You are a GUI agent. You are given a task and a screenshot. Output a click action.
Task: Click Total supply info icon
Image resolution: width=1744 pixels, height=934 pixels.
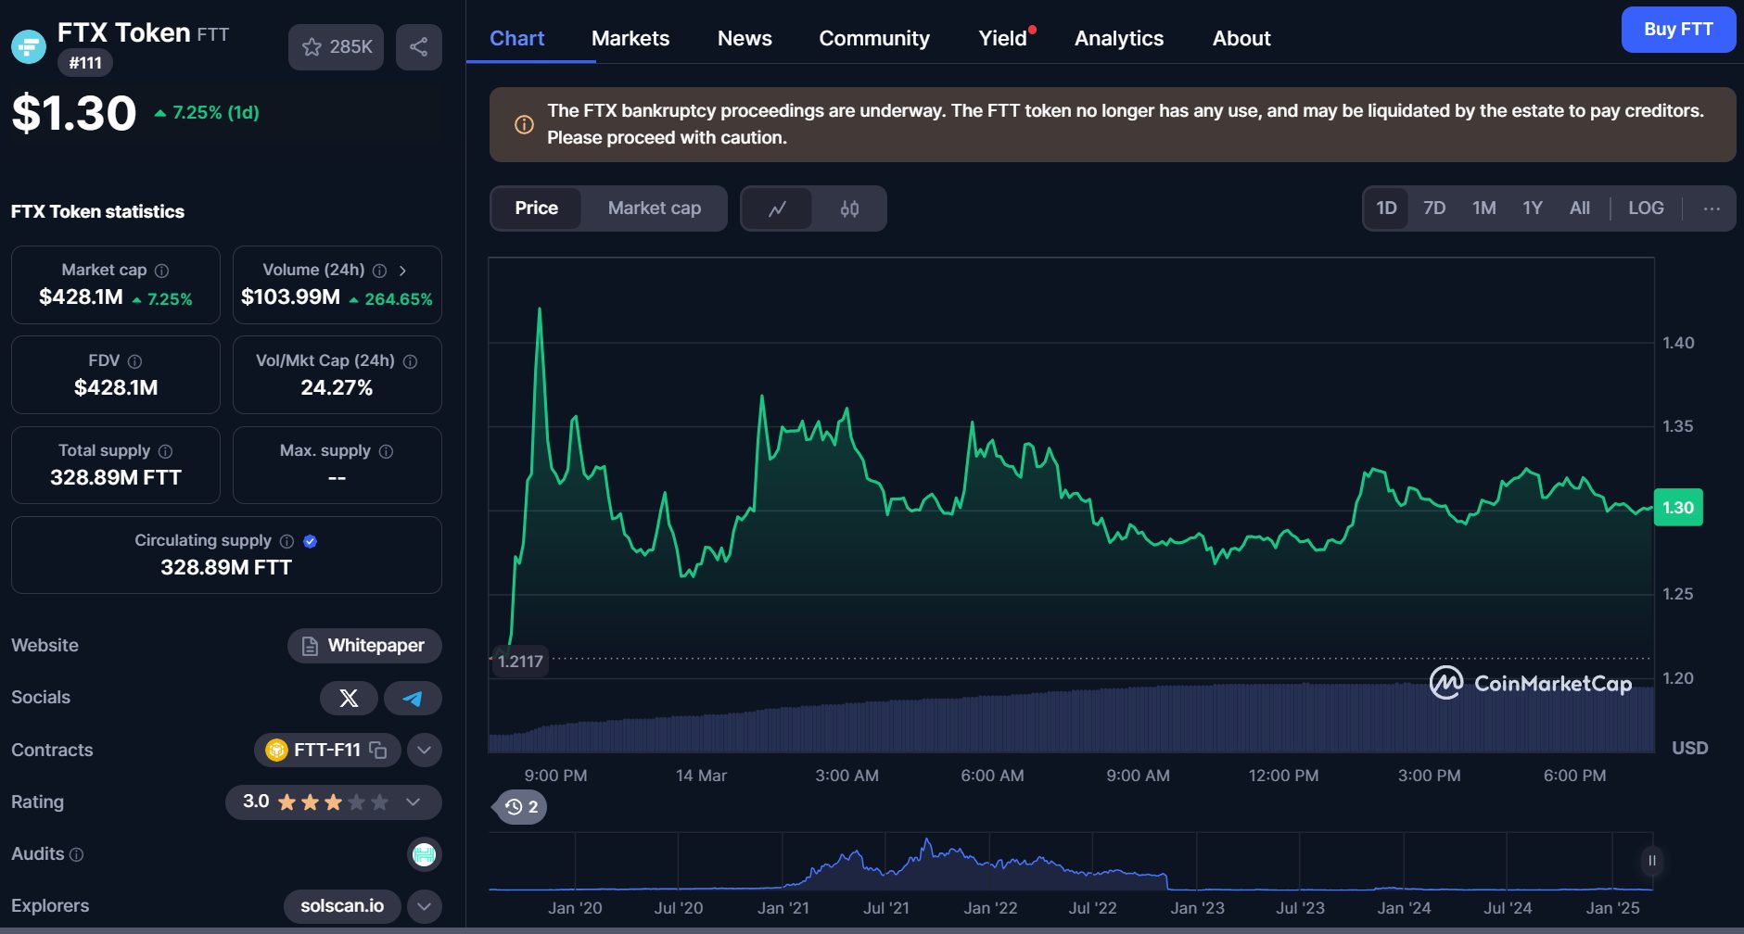pyautogui.click(x=165, y=451)
